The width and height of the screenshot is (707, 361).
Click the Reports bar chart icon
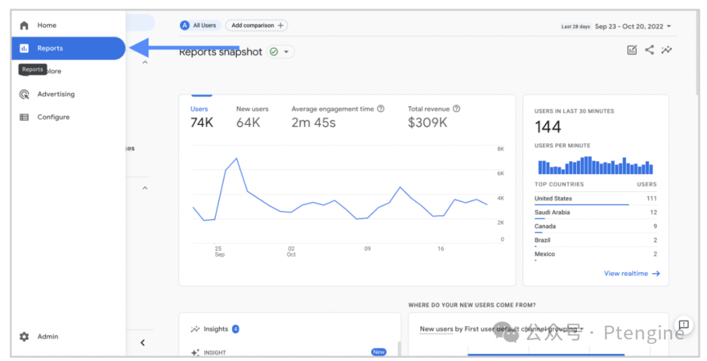click(24, 48)
